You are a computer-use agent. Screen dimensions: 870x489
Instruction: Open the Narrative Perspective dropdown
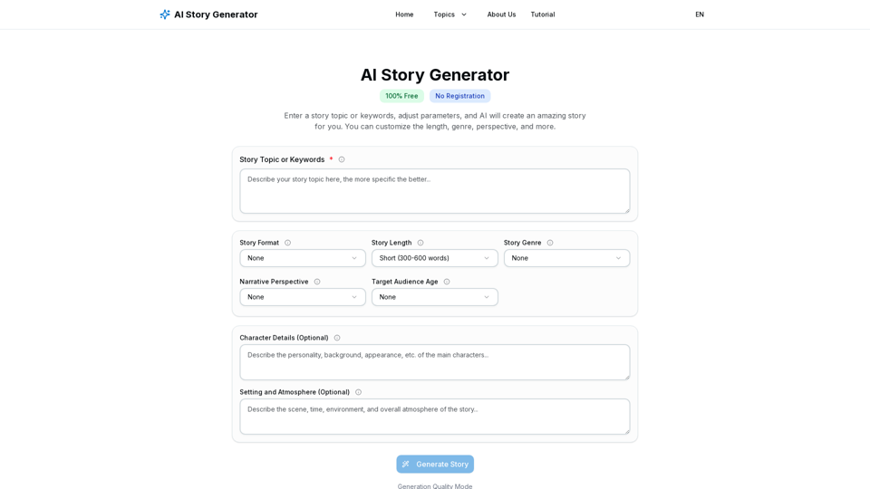(303, 297)
